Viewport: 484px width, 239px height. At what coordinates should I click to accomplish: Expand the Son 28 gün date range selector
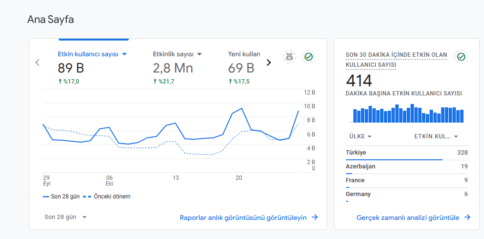coord(65,217)
